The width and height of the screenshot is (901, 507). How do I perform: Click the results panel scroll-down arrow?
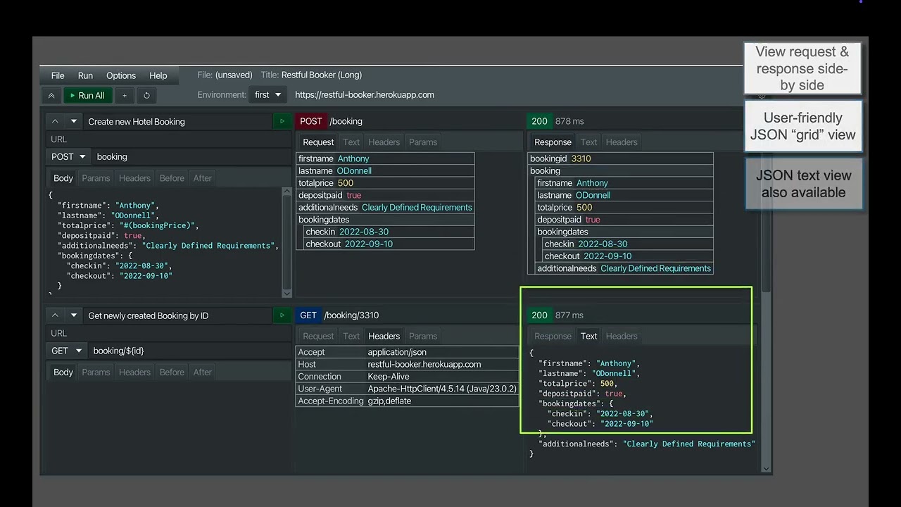coord(767,468)
